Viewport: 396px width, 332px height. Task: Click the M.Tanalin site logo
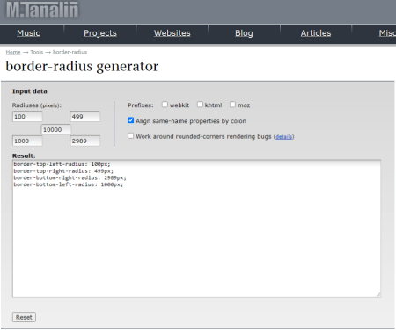point(42,9)
